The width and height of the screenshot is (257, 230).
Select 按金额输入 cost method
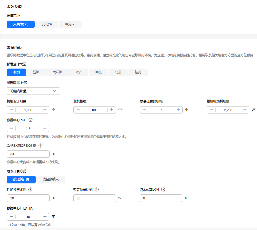pyautogui.click(x=50, y=179)
